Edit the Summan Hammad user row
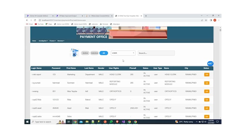 point(207,83)
